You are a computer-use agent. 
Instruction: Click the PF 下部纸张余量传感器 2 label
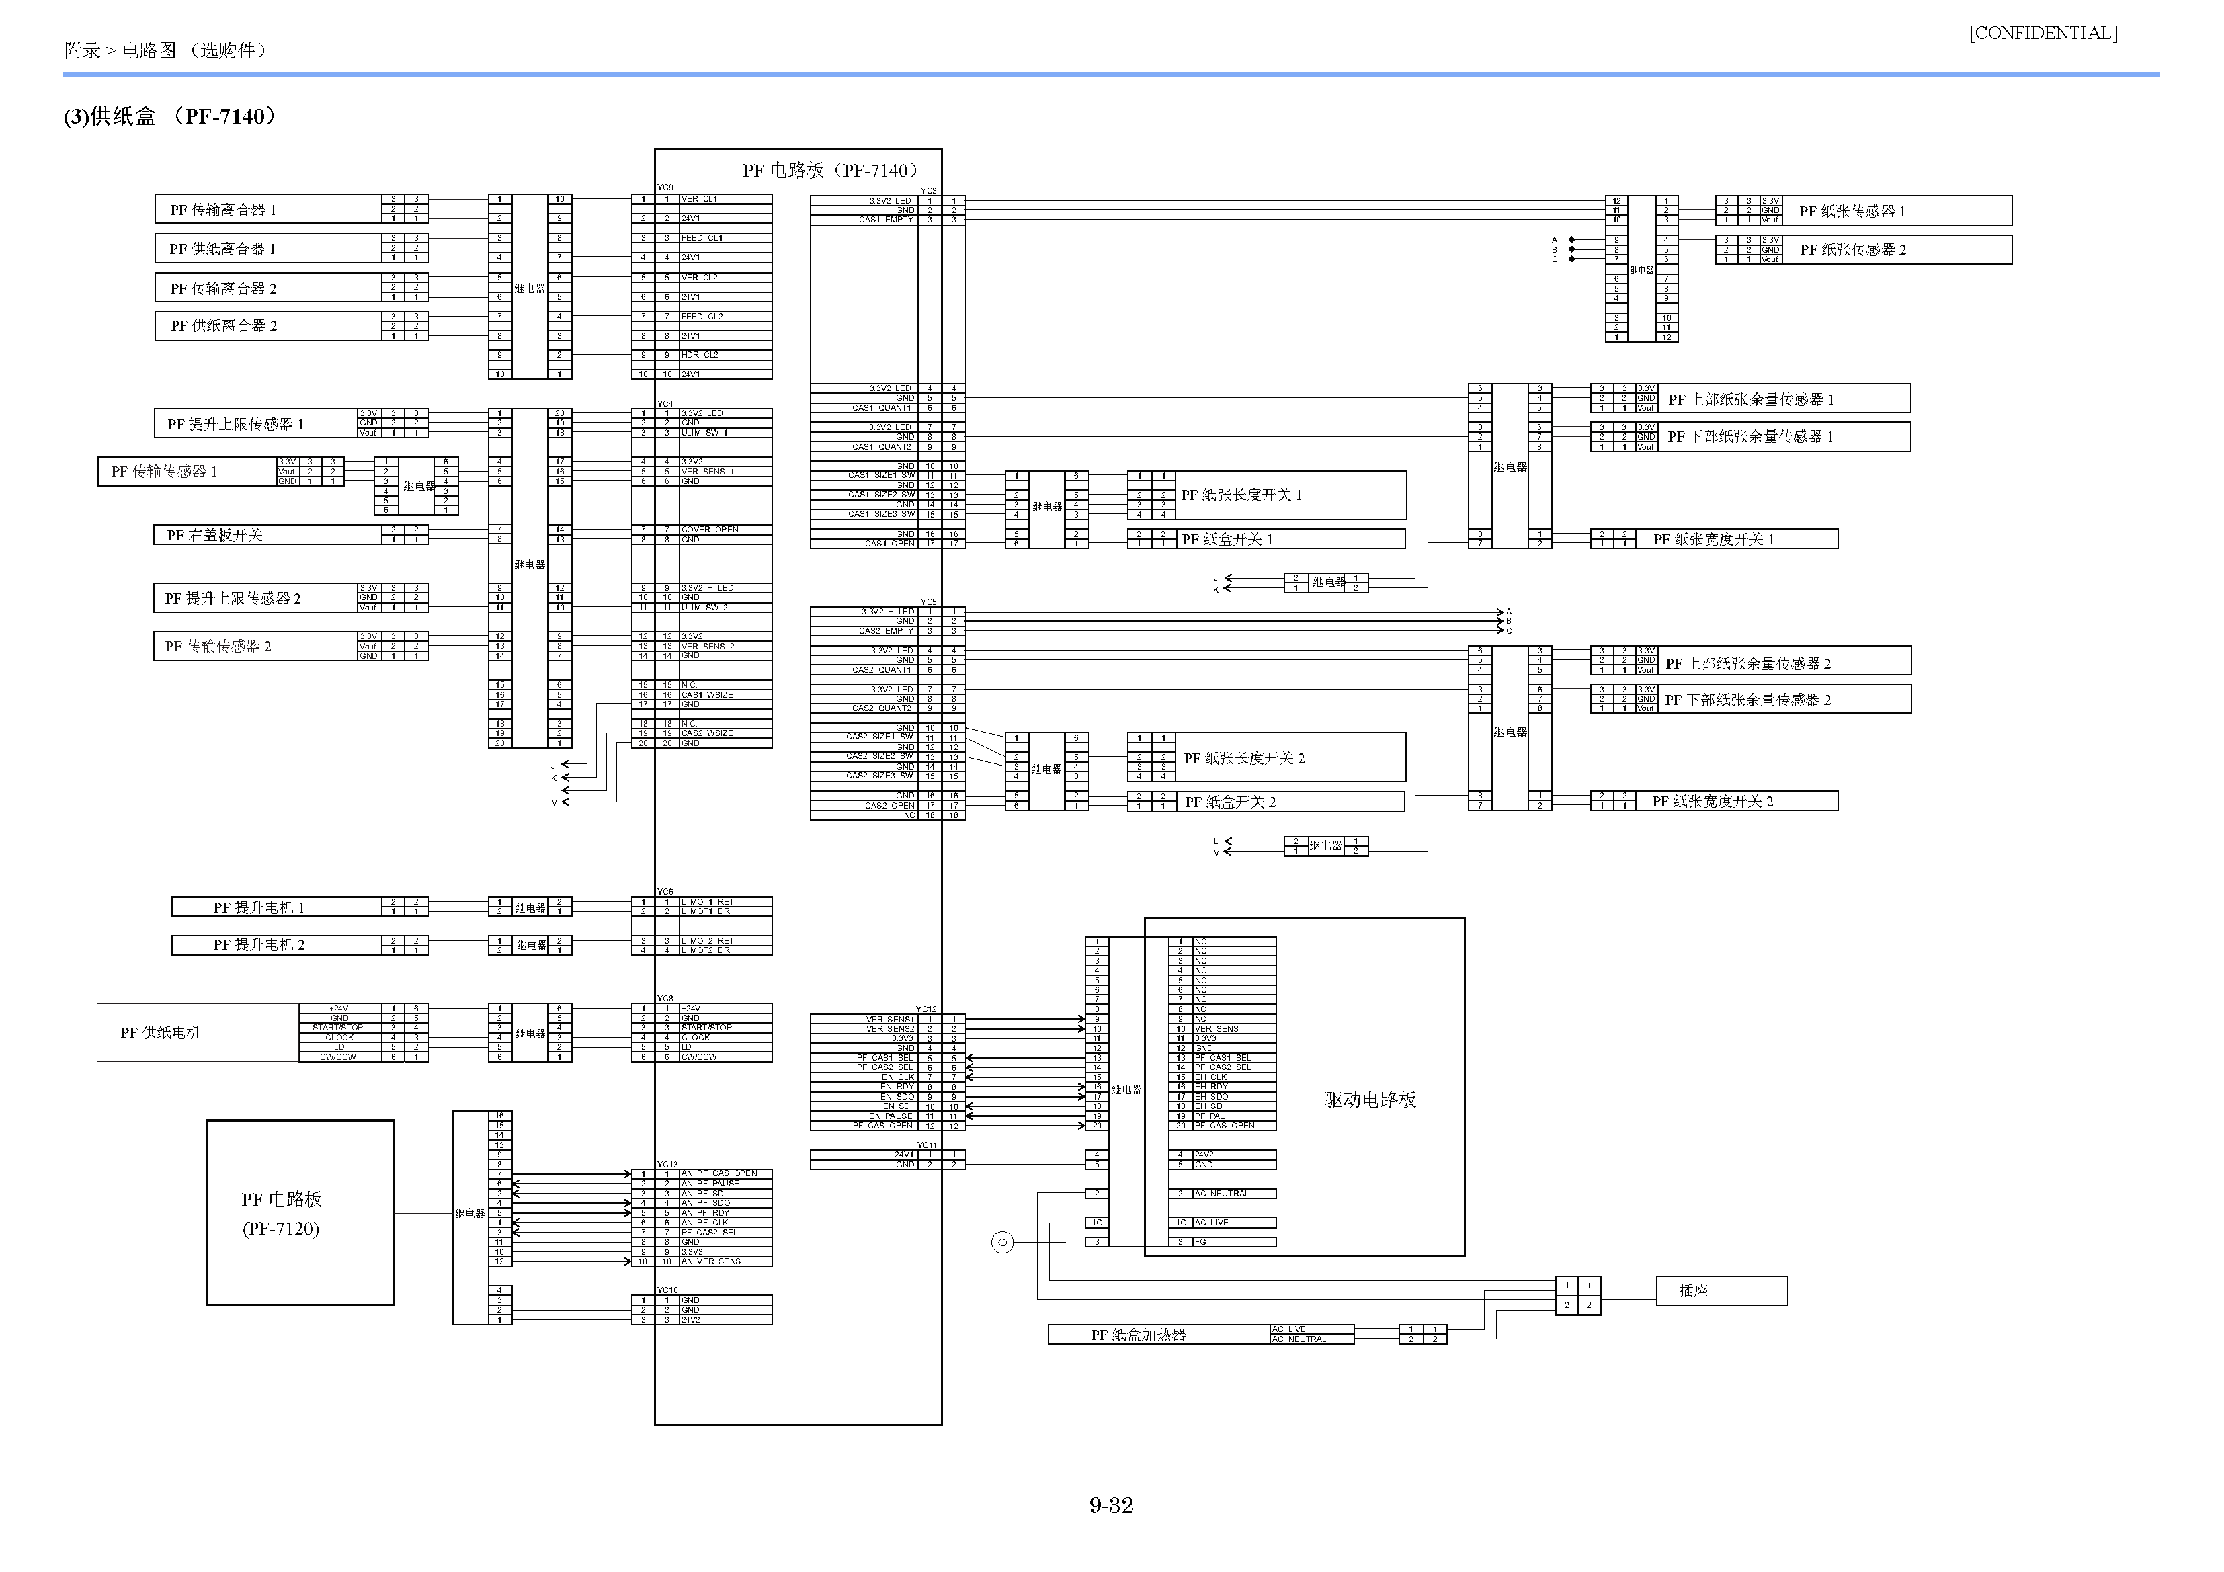1749,700
